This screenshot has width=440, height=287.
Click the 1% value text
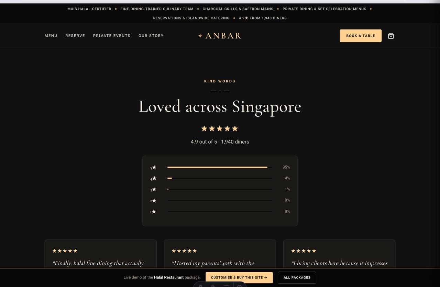pyautogui.click(x=287, y=189)
